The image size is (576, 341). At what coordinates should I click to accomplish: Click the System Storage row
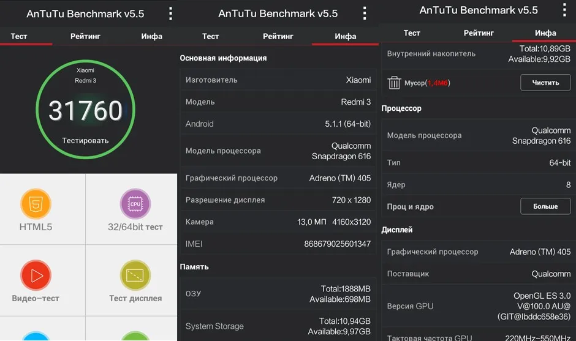click(x=278, y=326)
